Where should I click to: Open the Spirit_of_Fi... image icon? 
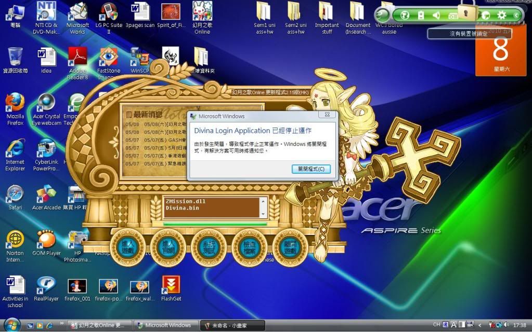(171, 15)
